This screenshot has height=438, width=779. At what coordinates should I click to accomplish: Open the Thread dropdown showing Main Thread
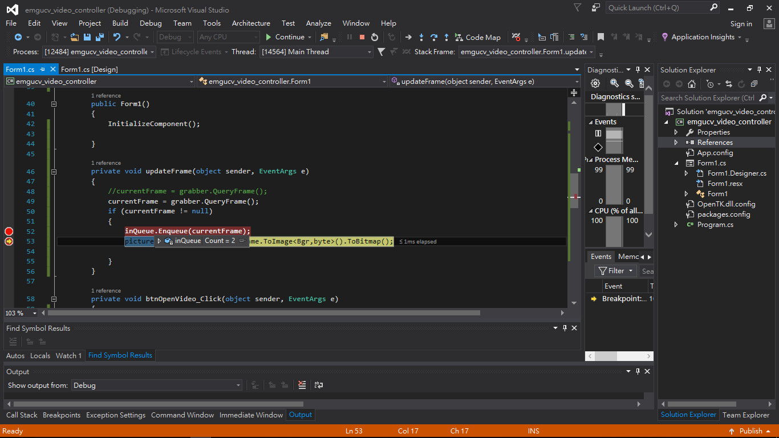pyautogui.click(x=368, y=52)
